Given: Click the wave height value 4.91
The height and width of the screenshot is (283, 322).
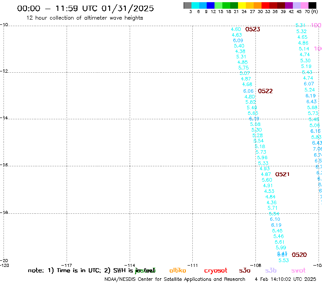Looking at the screenshot, I should coord(268,185).
